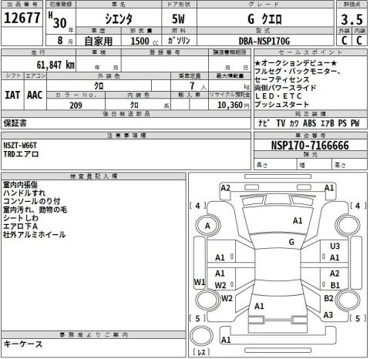The width and height of the screenshot is (370, 359).
Task: Click the TV equipment label
Action: (281, 123)
